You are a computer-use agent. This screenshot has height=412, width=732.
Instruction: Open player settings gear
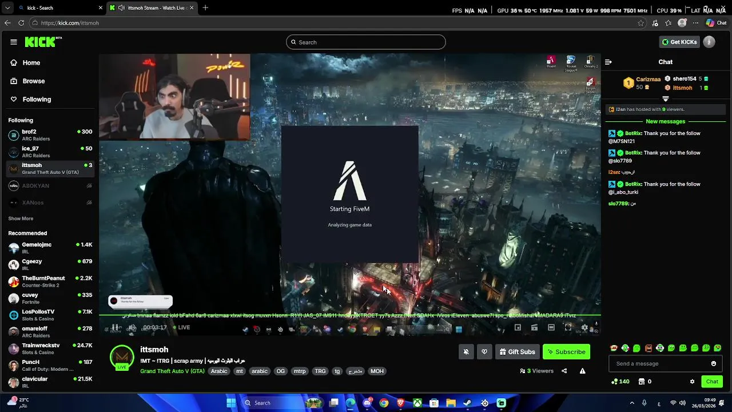pyautogui.click(x=584, y=327)
